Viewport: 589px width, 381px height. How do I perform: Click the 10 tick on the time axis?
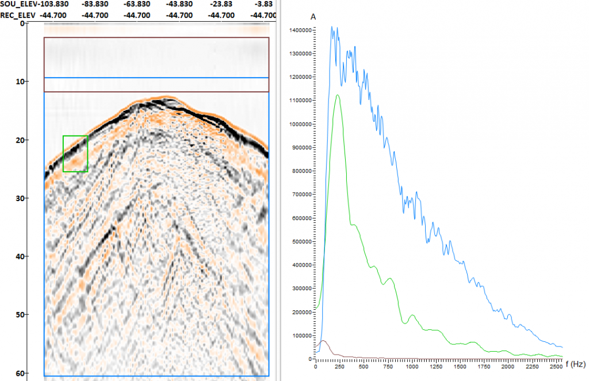pos(20,82)
